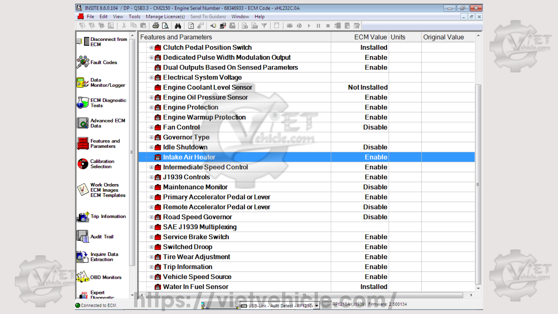Click the binoculars Find icon

click(178, 26)
